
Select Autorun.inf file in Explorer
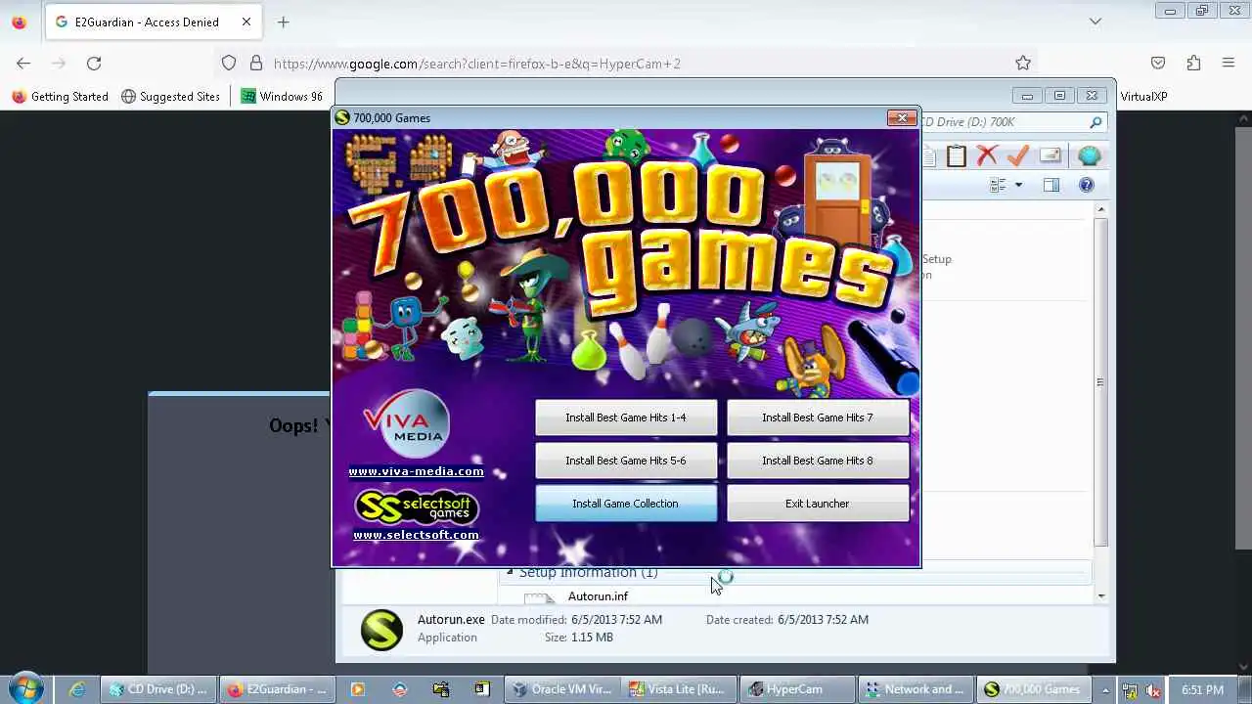[x=598, y=596]
